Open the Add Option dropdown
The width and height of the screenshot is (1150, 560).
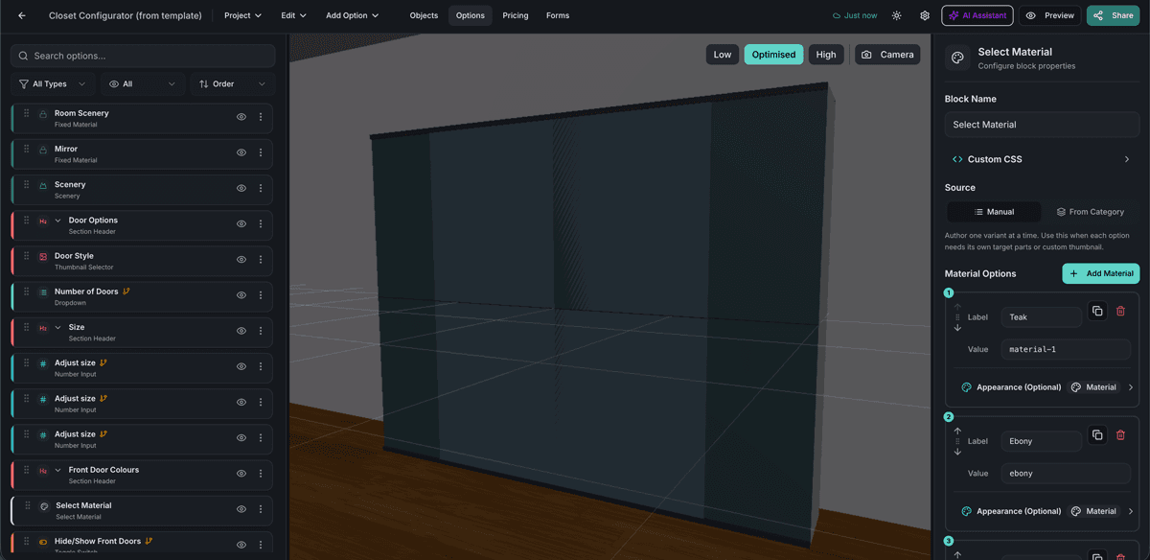(x=352, y=15)
